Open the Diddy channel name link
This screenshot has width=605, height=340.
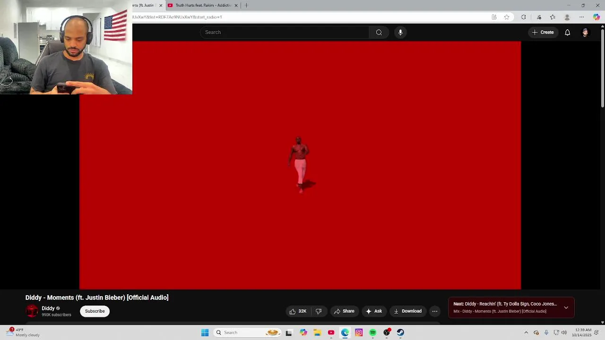[48, 308]
